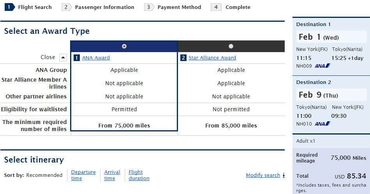The height and width of the screenshot is (194, 370).
Task: Select the ANA Award radio button
Action: click(x=124, y=46)
